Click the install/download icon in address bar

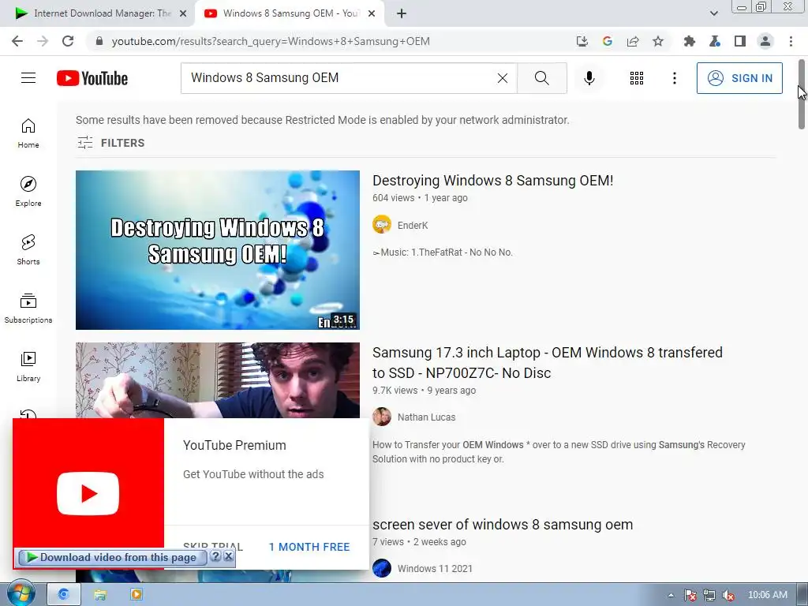point(582,41)
